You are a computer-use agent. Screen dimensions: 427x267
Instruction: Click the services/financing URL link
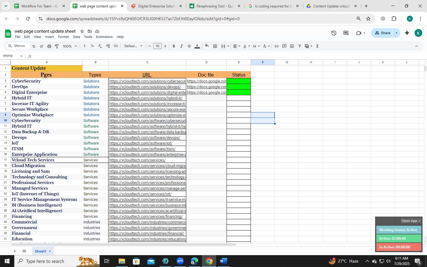146,216
